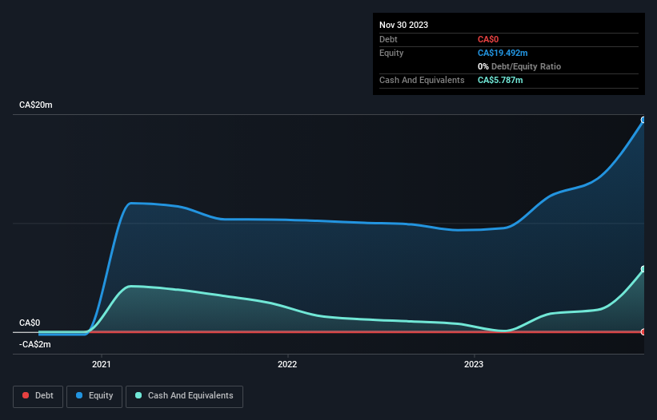Click the -CA$2m y-axis label
This screenshot has width=657, height=420.
click(x=34, y=344)
